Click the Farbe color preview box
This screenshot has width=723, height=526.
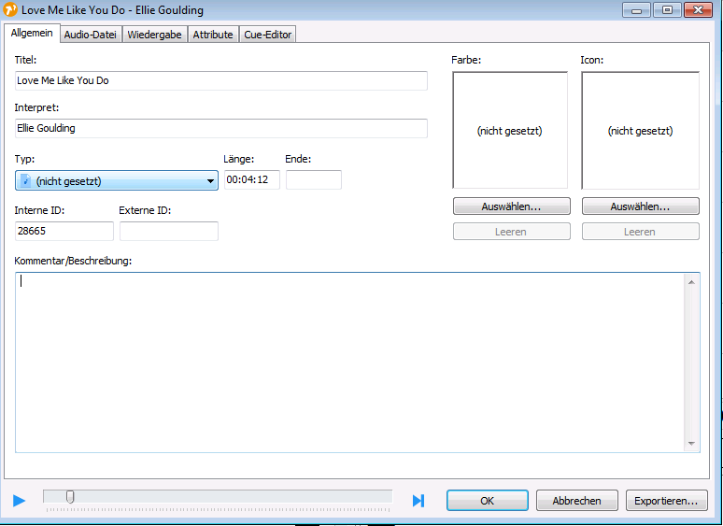510,131
